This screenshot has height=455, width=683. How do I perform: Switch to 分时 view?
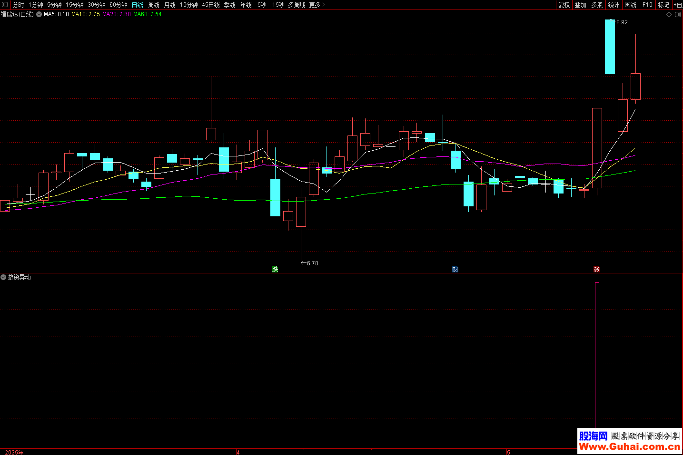tap(19, 5)
